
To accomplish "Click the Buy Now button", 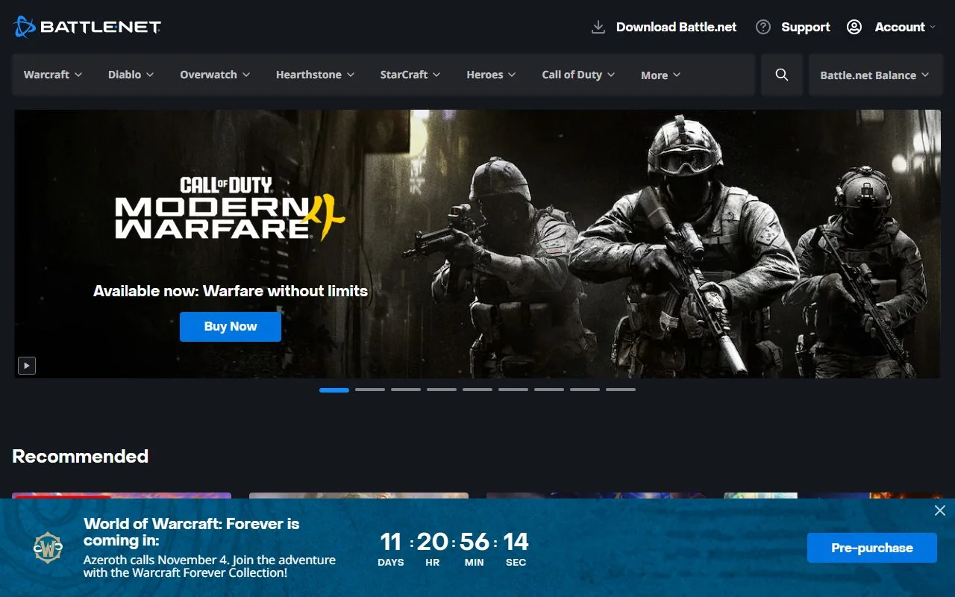I will (231, 327).
